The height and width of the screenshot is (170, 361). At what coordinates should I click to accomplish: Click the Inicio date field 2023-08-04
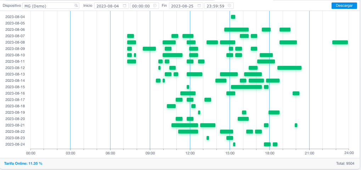tap(108, 6)
